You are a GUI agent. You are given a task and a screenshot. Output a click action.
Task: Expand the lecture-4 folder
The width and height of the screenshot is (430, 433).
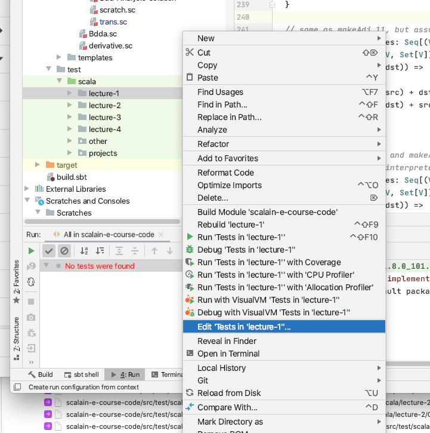(x=70, y=129)
